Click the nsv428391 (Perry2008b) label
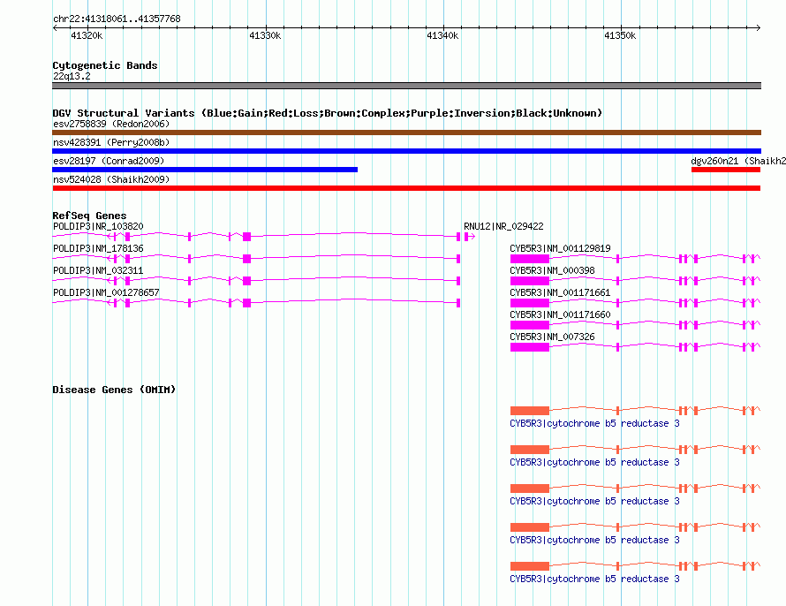 (111, 142)
